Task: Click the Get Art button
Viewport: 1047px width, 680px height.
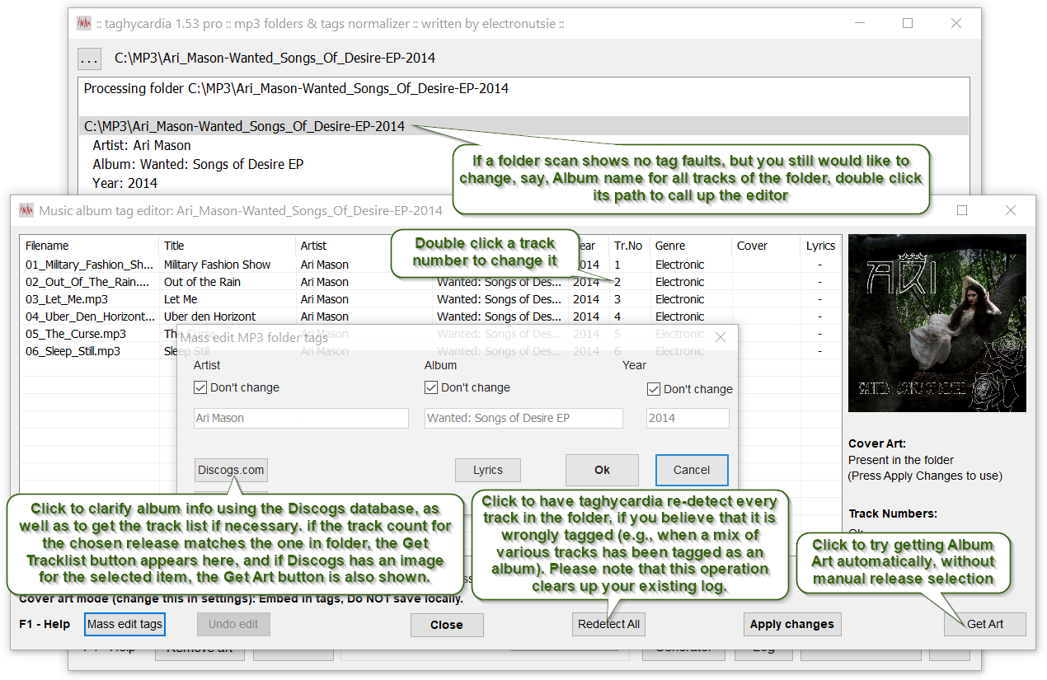Action: pos(985,624)
